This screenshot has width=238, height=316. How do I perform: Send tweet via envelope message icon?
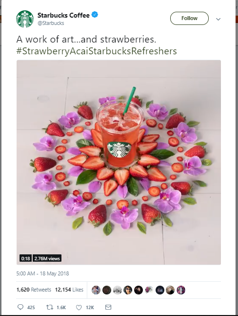(108, 307)
